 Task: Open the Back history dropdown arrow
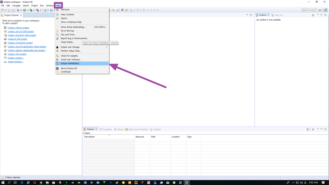coord(152,10)
